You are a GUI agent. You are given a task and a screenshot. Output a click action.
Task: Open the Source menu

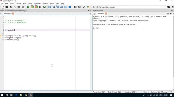point(19,4)
